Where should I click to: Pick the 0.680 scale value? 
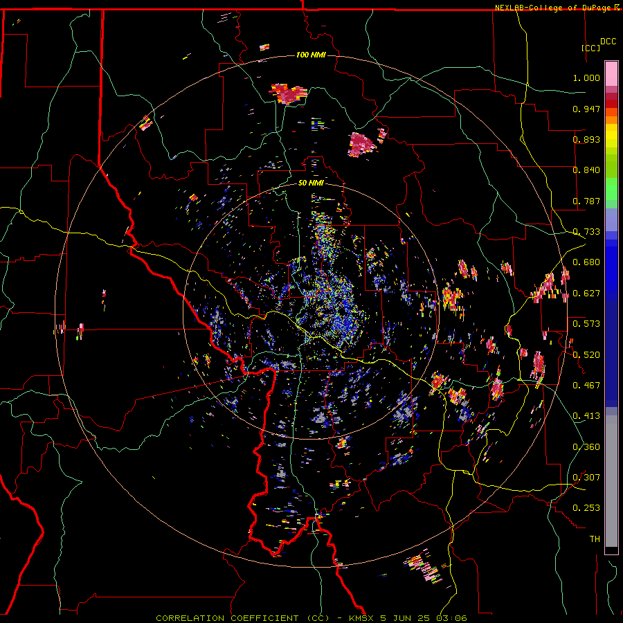coord(586,262)
